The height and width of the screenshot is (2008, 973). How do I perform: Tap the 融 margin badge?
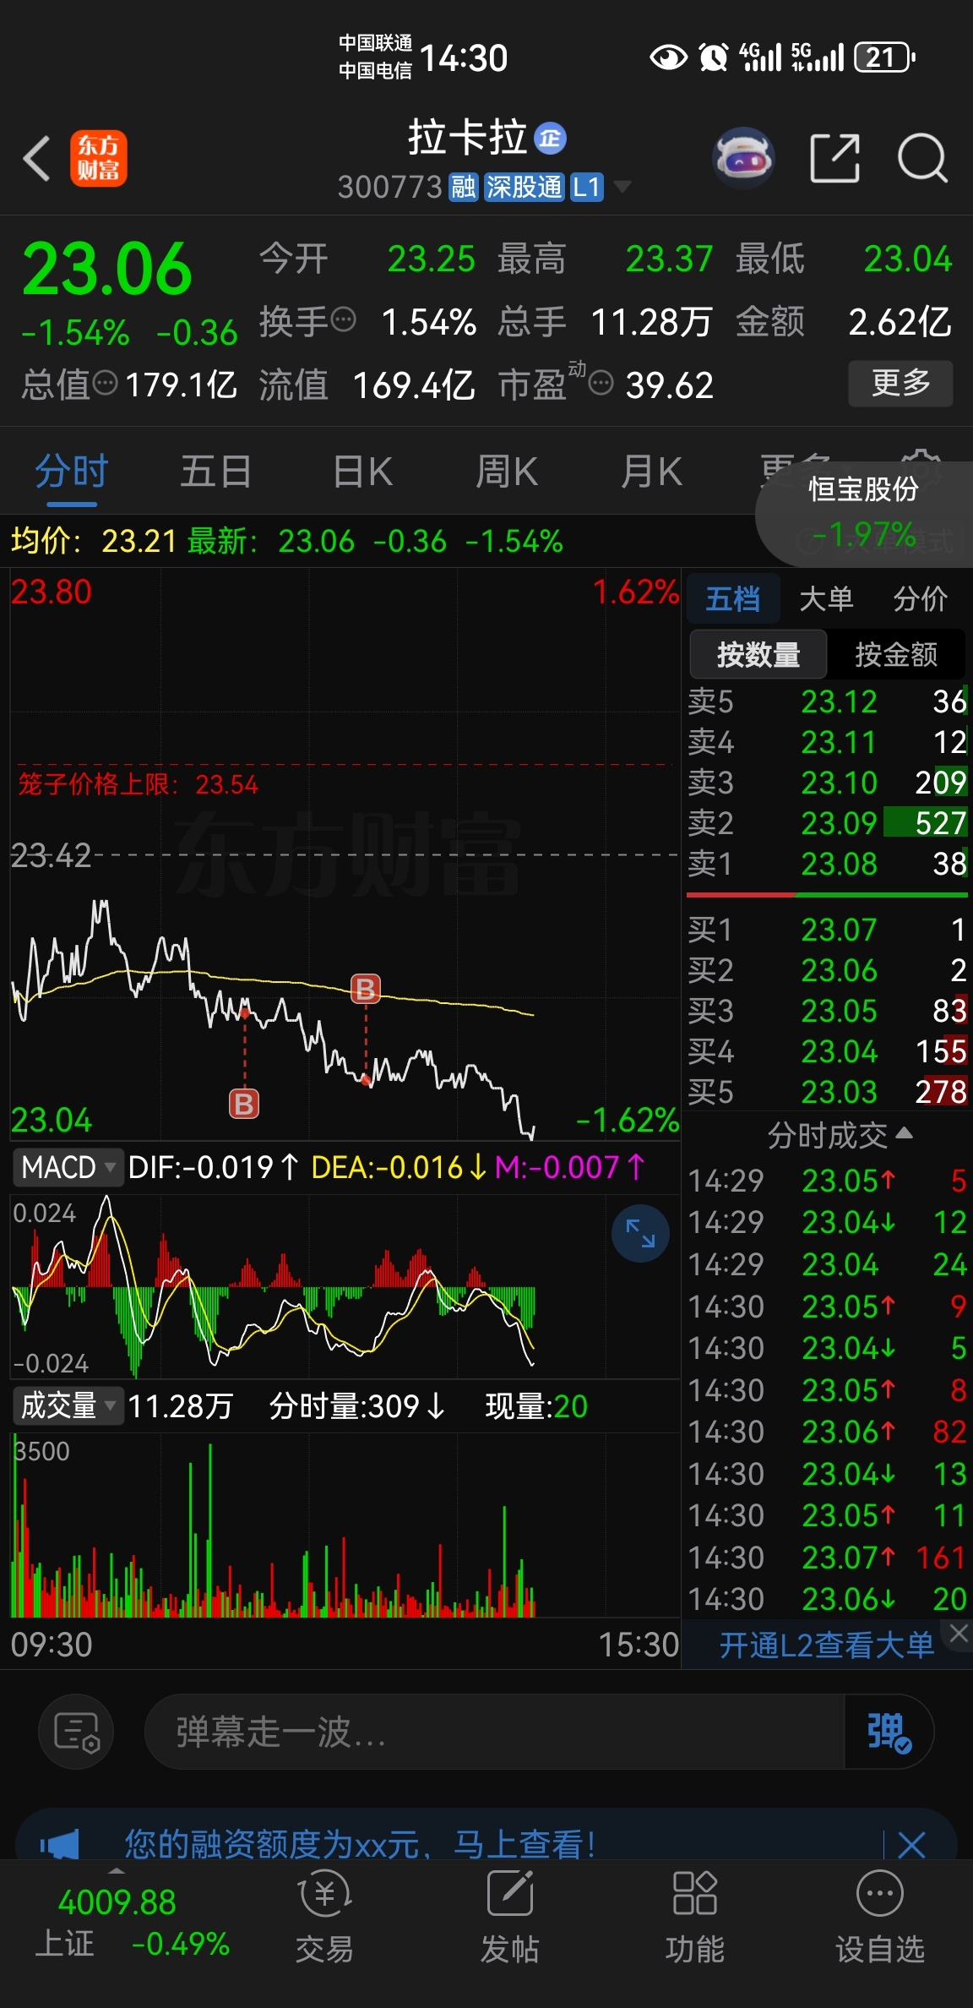pyautogui.click(x=463, y=187)
